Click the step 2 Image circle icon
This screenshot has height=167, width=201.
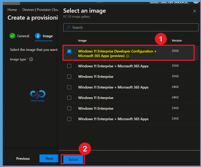(38, 36)
